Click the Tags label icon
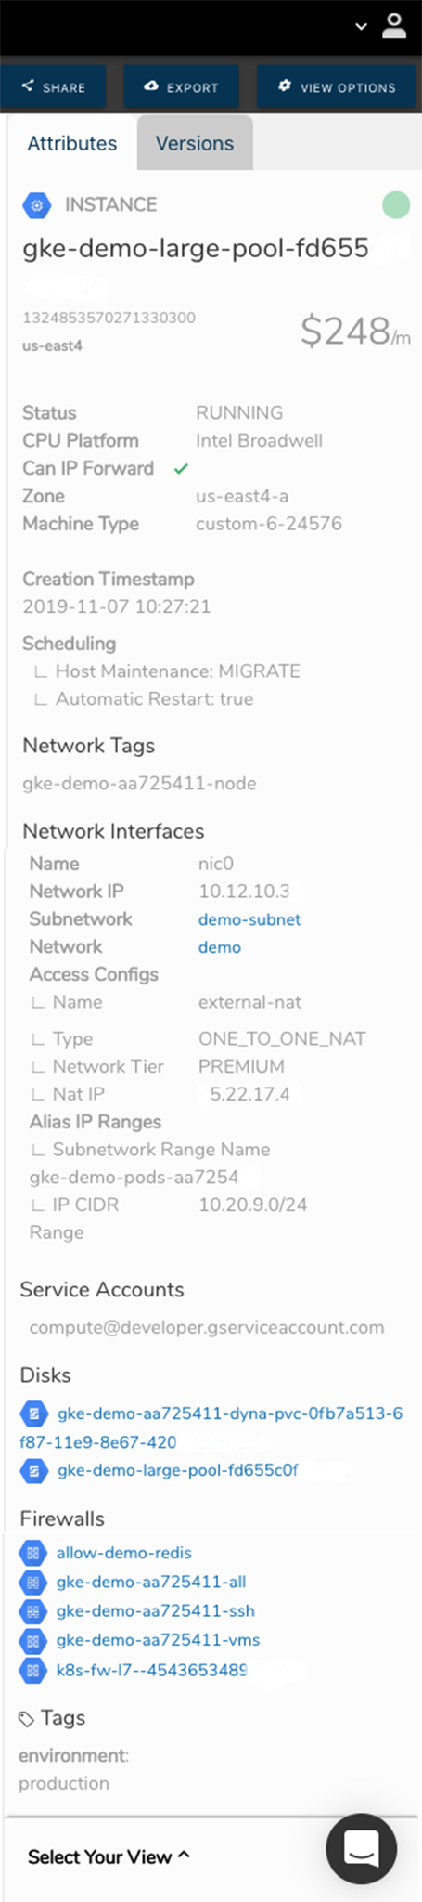The height and width of the screenshot is (1902, 422). click(x=26, y=1719)
